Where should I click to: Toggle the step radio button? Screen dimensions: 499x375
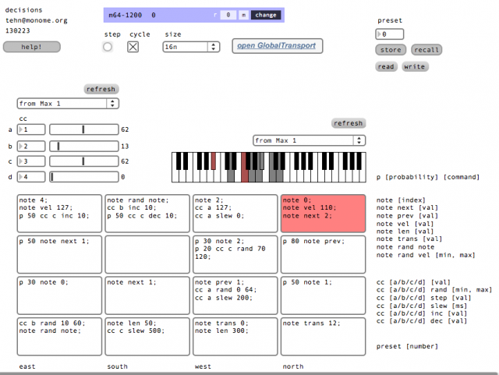tap(108, 47)
